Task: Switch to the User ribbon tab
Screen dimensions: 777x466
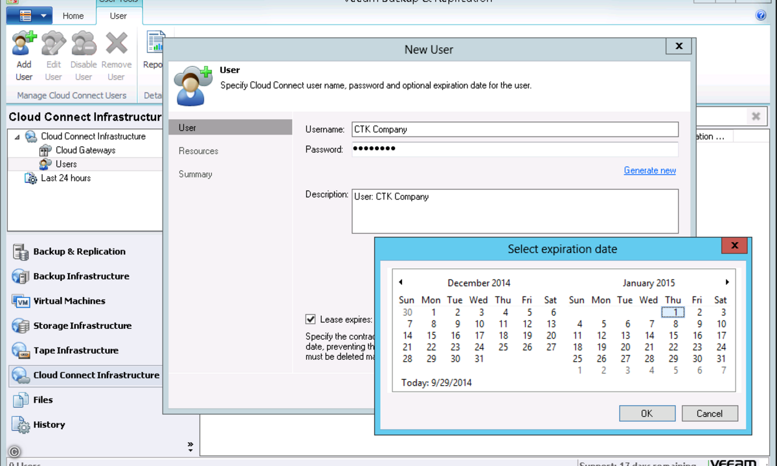Action: tap(118, 16)
